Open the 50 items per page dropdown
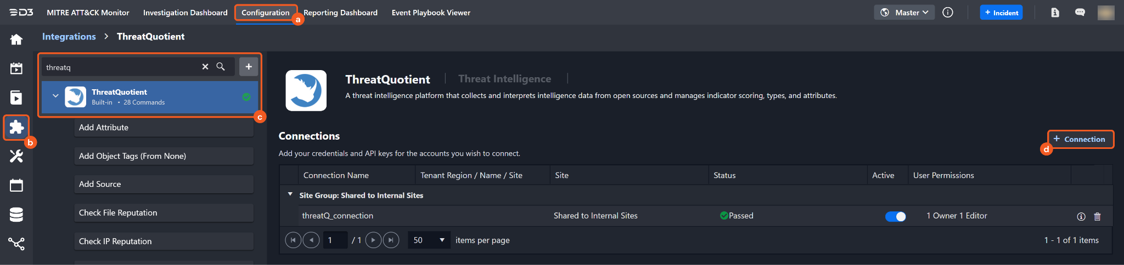1124x265 pixels. coord(429,240)
